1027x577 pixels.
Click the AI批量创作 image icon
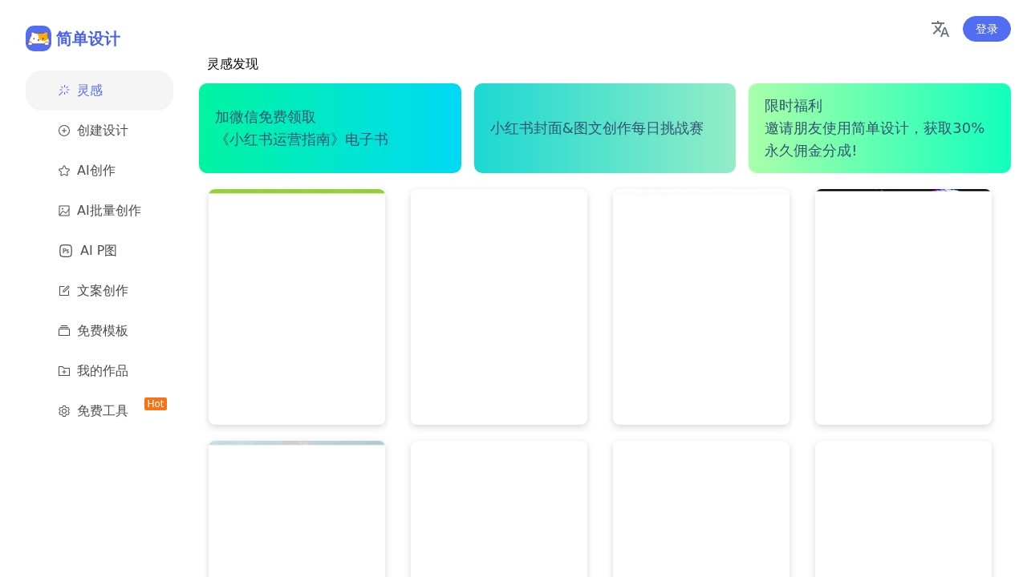coord(64,211)
